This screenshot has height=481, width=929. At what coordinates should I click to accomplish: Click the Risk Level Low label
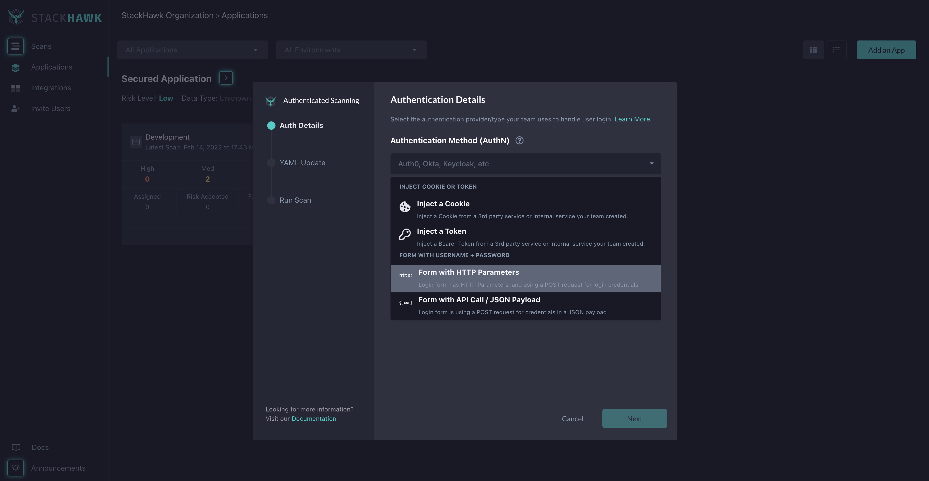tap(147, 98)
